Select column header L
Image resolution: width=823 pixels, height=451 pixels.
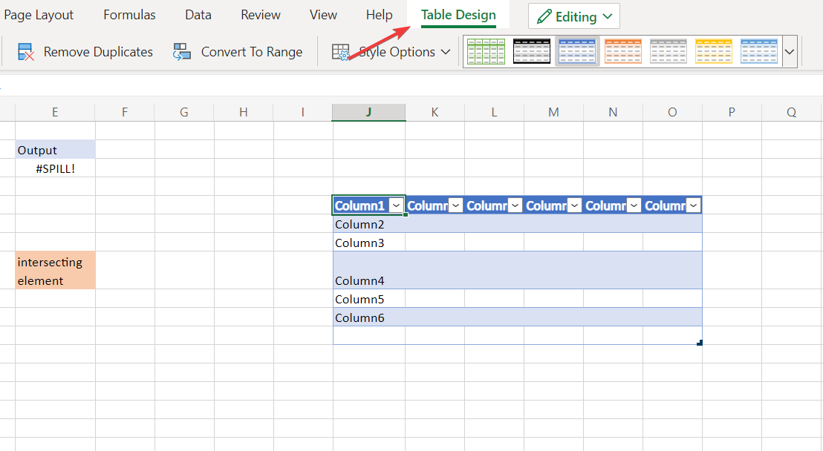494,112
